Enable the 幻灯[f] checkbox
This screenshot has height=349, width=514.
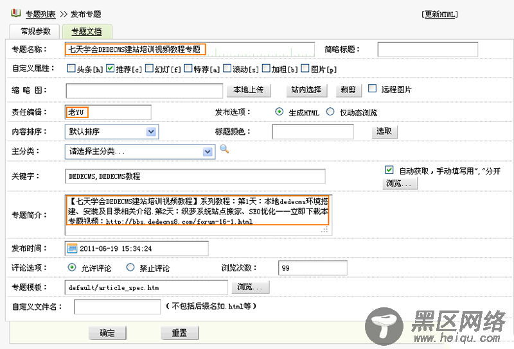pos(149,68)
